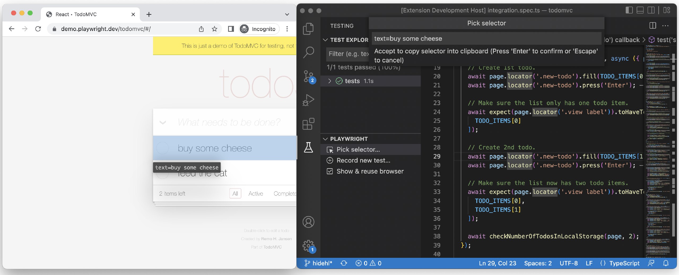Screen dimensions: 679x275
Task: Expand the tests tree item
Action: [x=330, y=81]
